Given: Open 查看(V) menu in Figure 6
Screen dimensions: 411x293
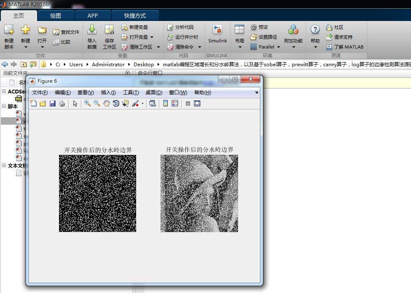Looking at the screenshot, I should 85,93.
